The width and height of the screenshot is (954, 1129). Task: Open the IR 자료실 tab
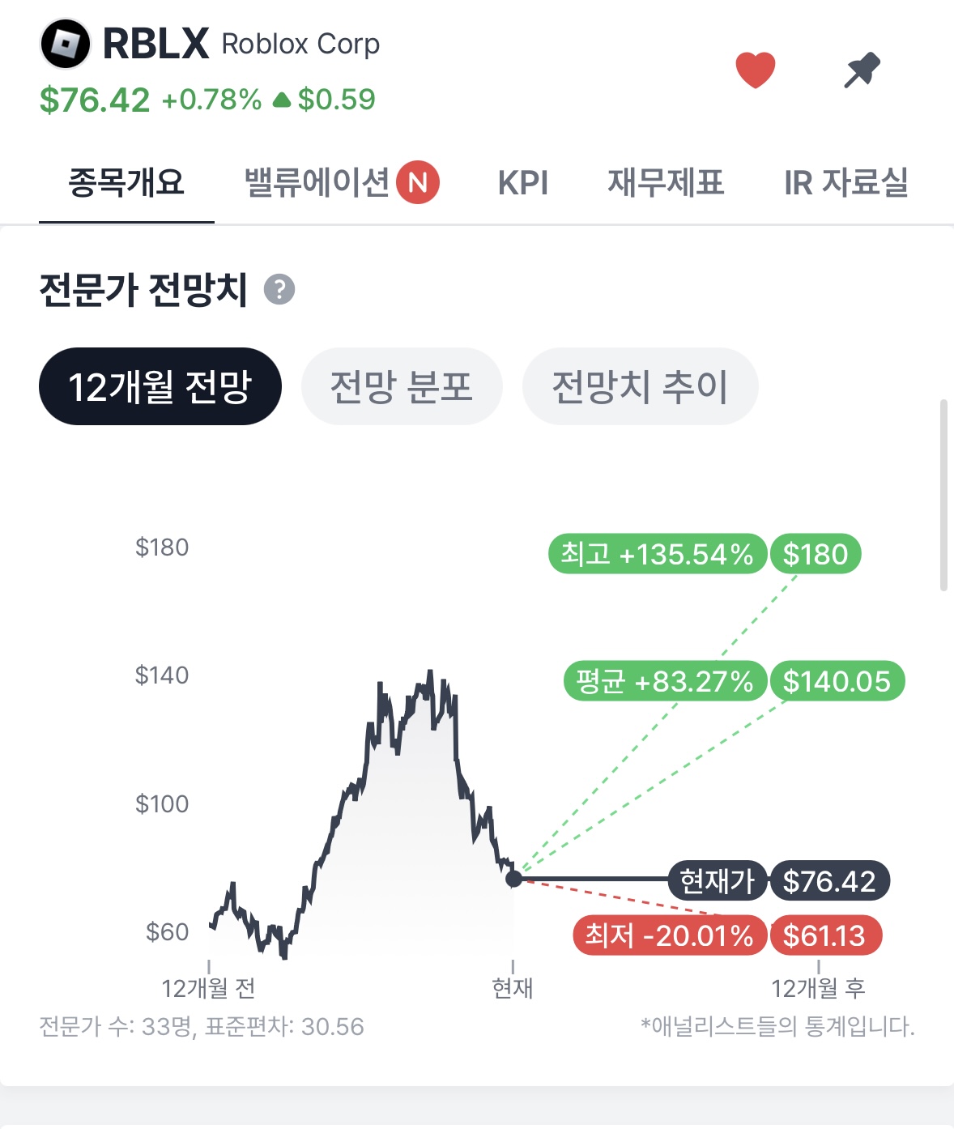coord(845,182)
